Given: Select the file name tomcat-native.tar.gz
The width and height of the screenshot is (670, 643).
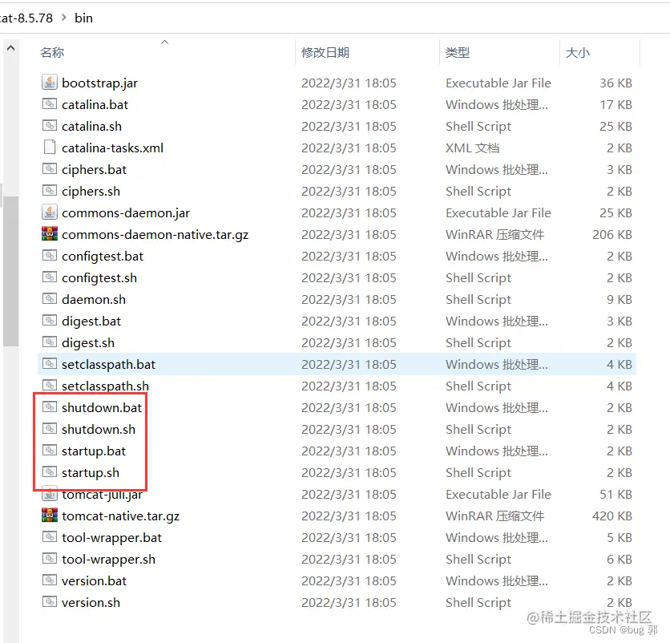Looking at the screenshot, I should (x=120, y=516).
